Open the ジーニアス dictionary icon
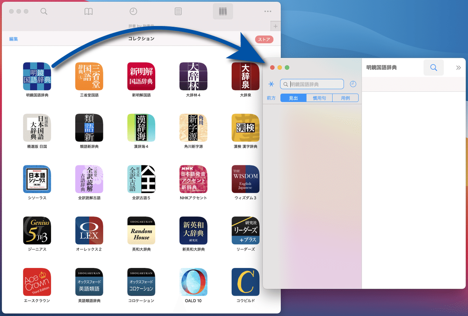 pos(37,231)
